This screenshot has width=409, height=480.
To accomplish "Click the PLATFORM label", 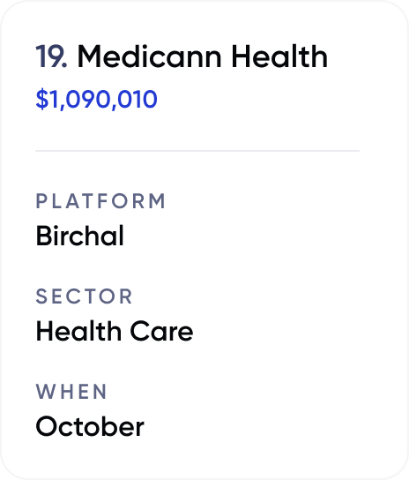I will [x=100, y=201].
